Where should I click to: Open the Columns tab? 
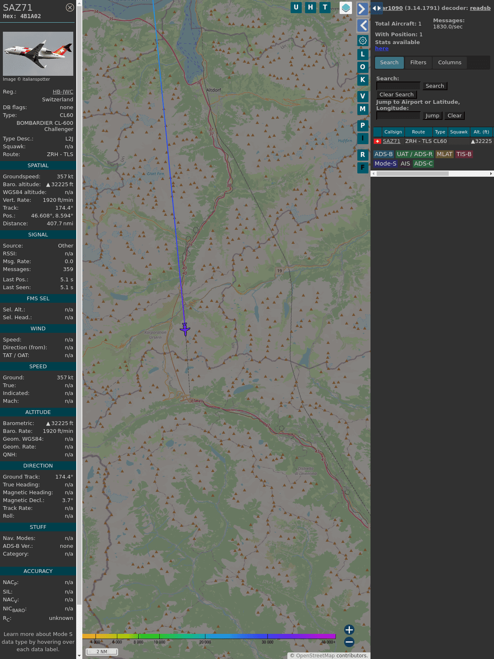coord(450,63)
